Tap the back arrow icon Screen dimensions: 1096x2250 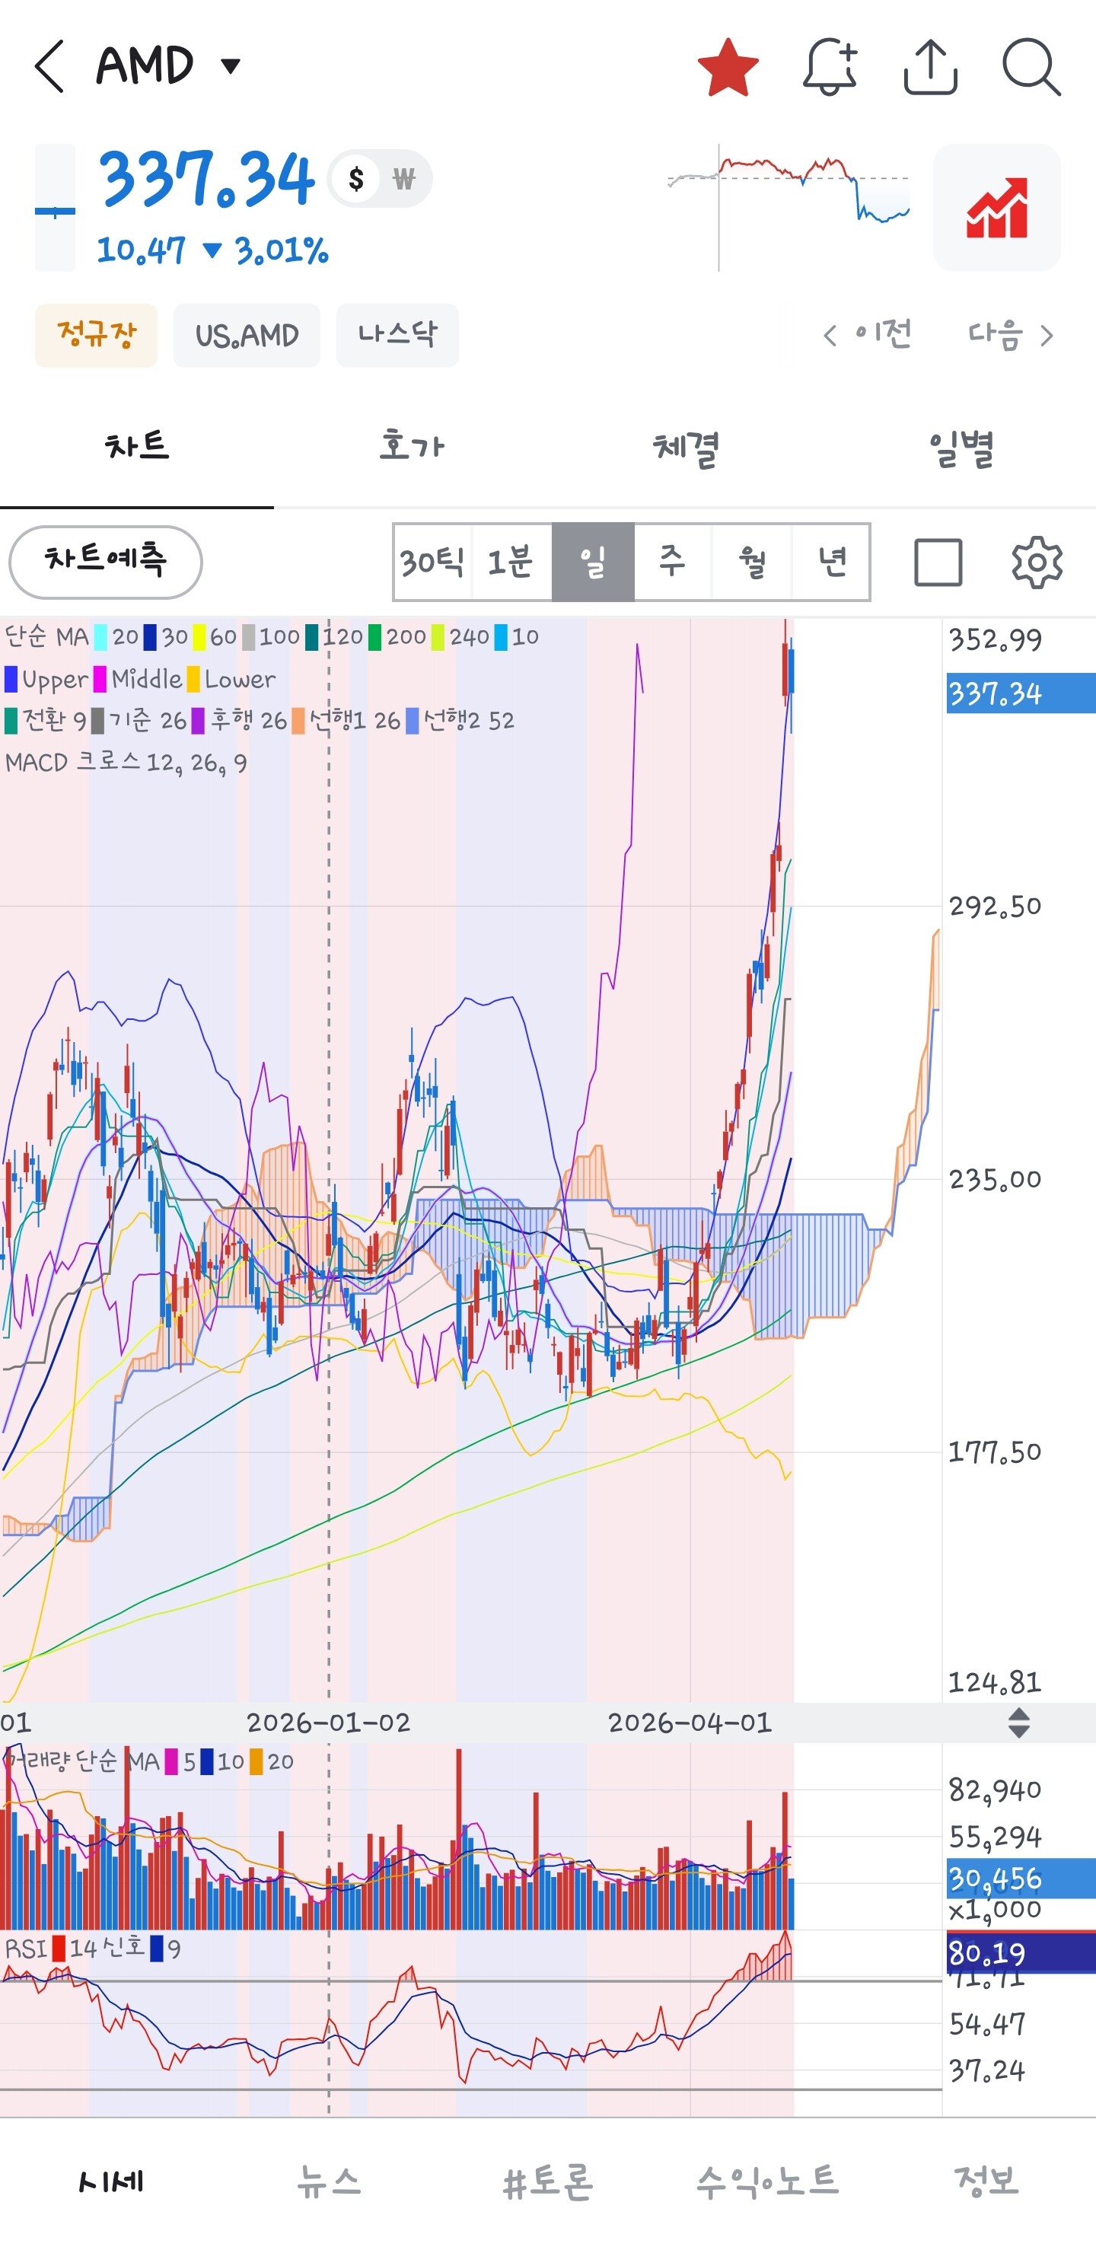(x=49, y=66)
